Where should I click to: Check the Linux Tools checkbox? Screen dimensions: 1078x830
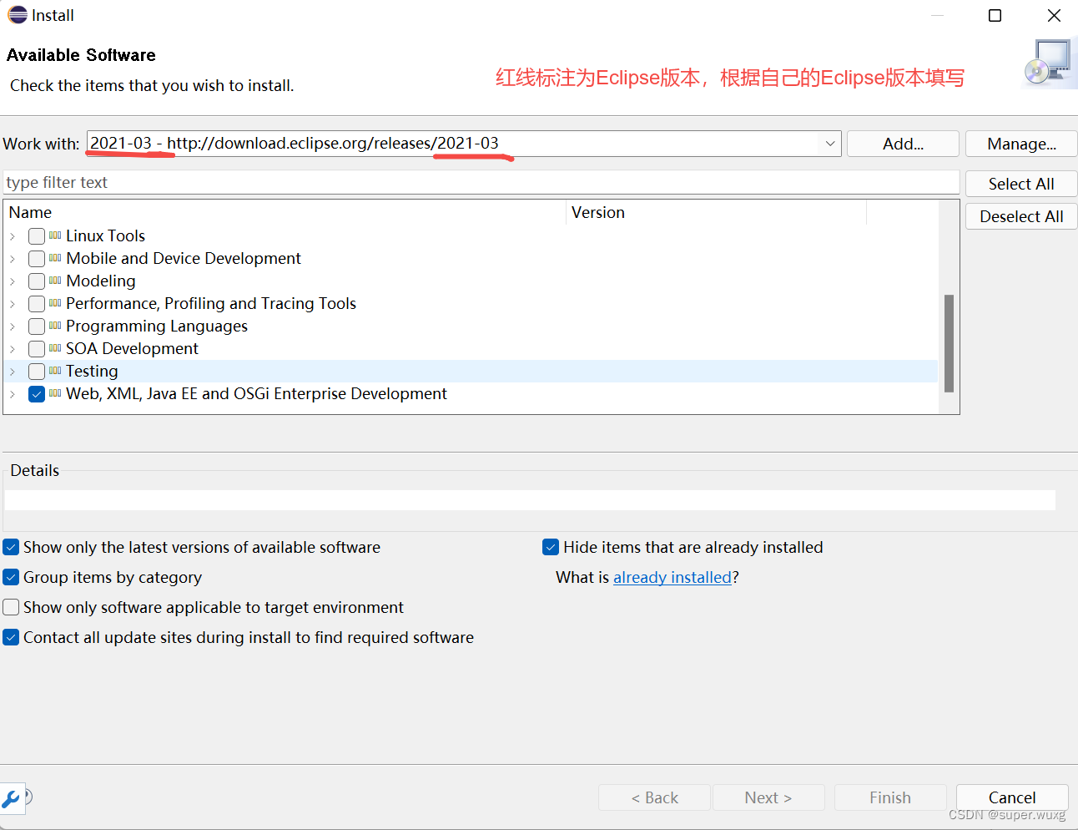pyautogui.click(x=37, y=235)
